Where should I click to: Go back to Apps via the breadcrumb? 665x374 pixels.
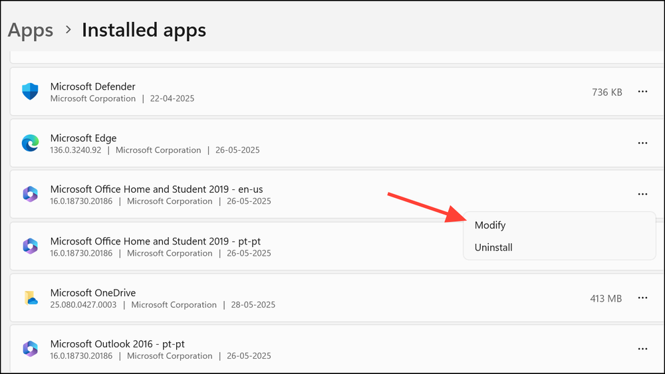(x=31, y=30)
